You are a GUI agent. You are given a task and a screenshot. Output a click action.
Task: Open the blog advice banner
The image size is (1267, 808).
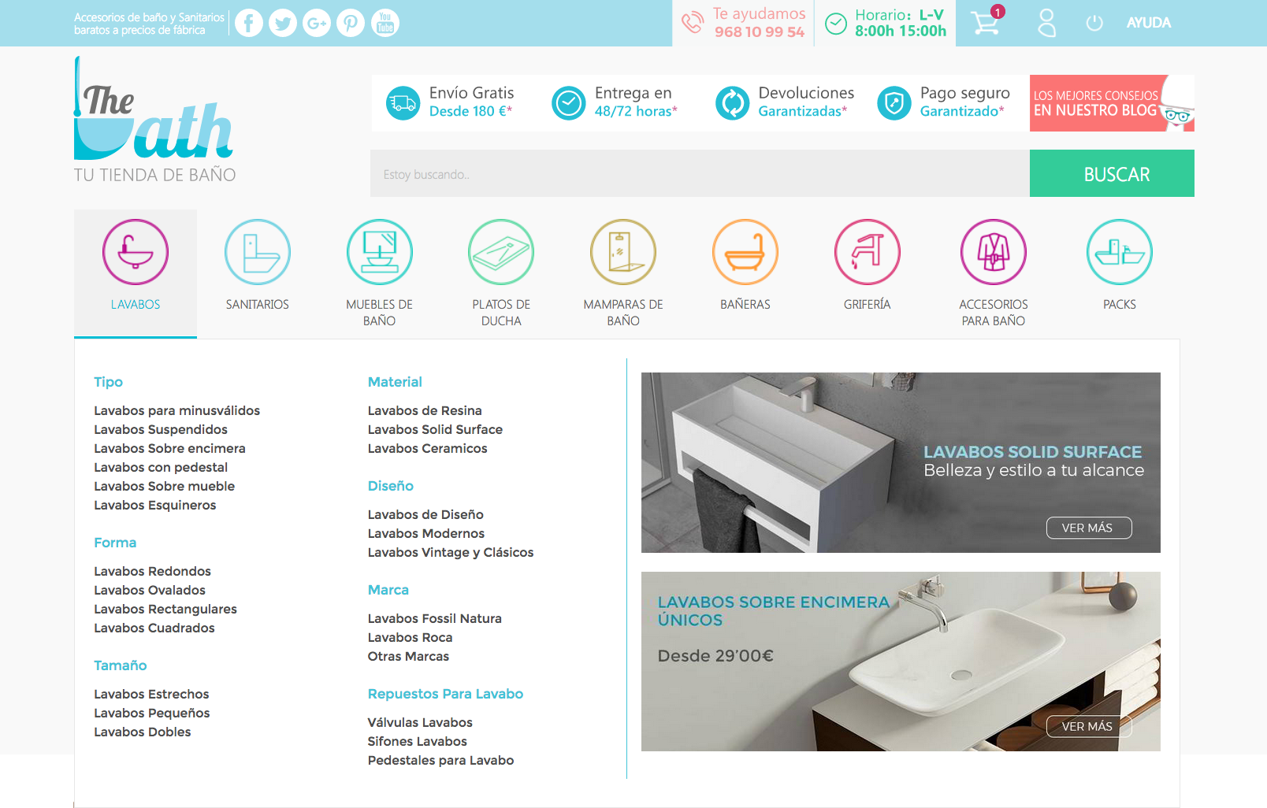coord(1111,103)
